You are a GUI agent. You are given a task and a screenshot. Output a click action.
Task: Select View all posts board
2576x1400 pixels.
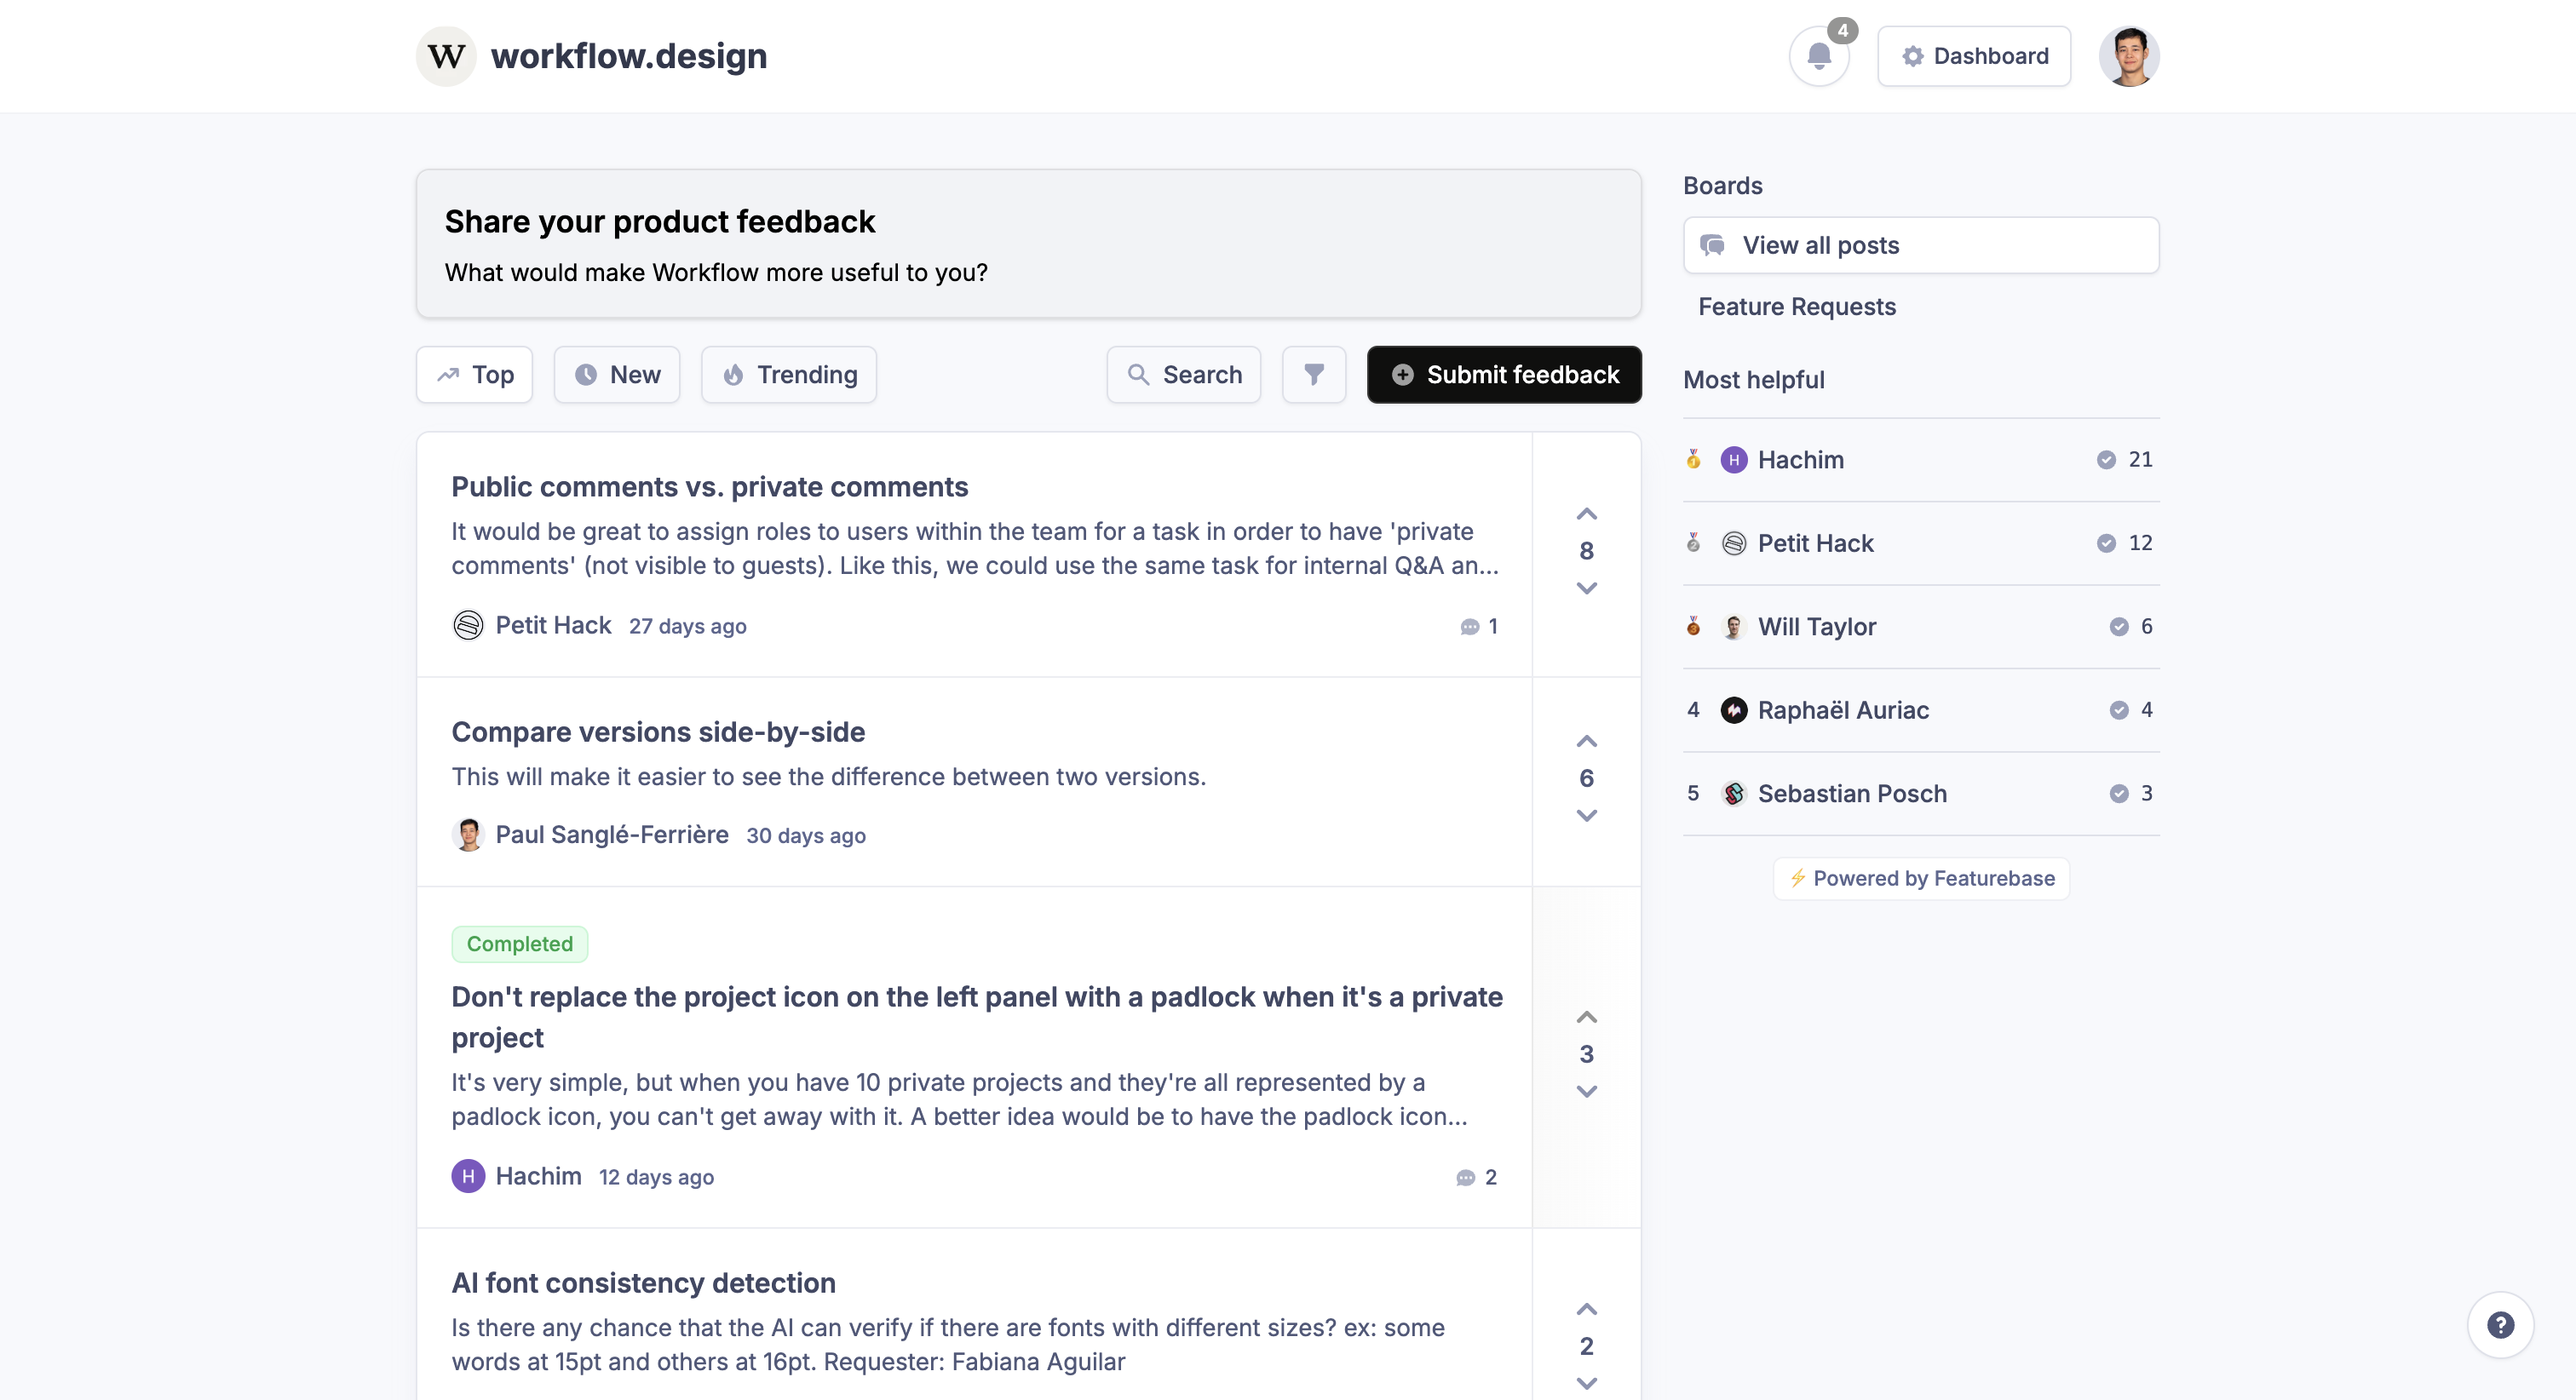[x=1921, y=245]
